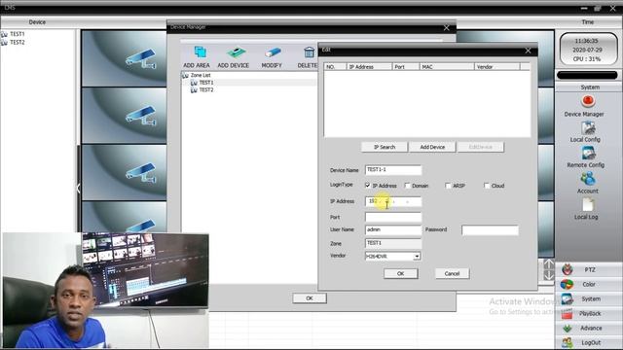Screen dimensions: 623x350
Task: Click the Vendor column header
Action: pyautogui.click(x=497, y=67)
